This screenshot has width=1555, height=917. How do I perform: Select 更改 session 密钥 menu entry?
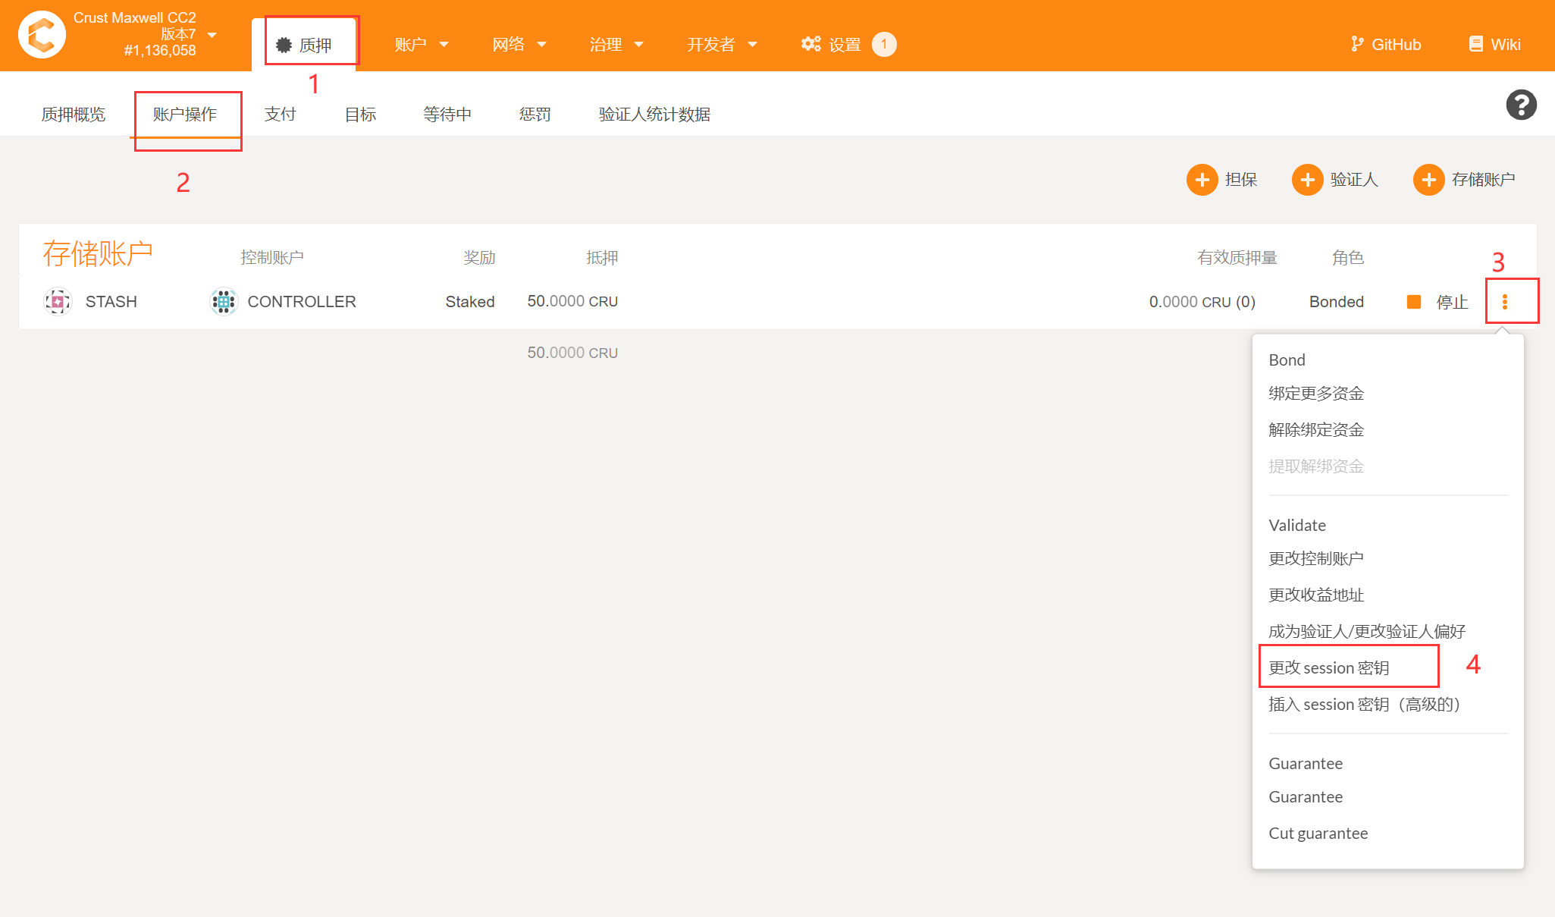[1328, 667]
